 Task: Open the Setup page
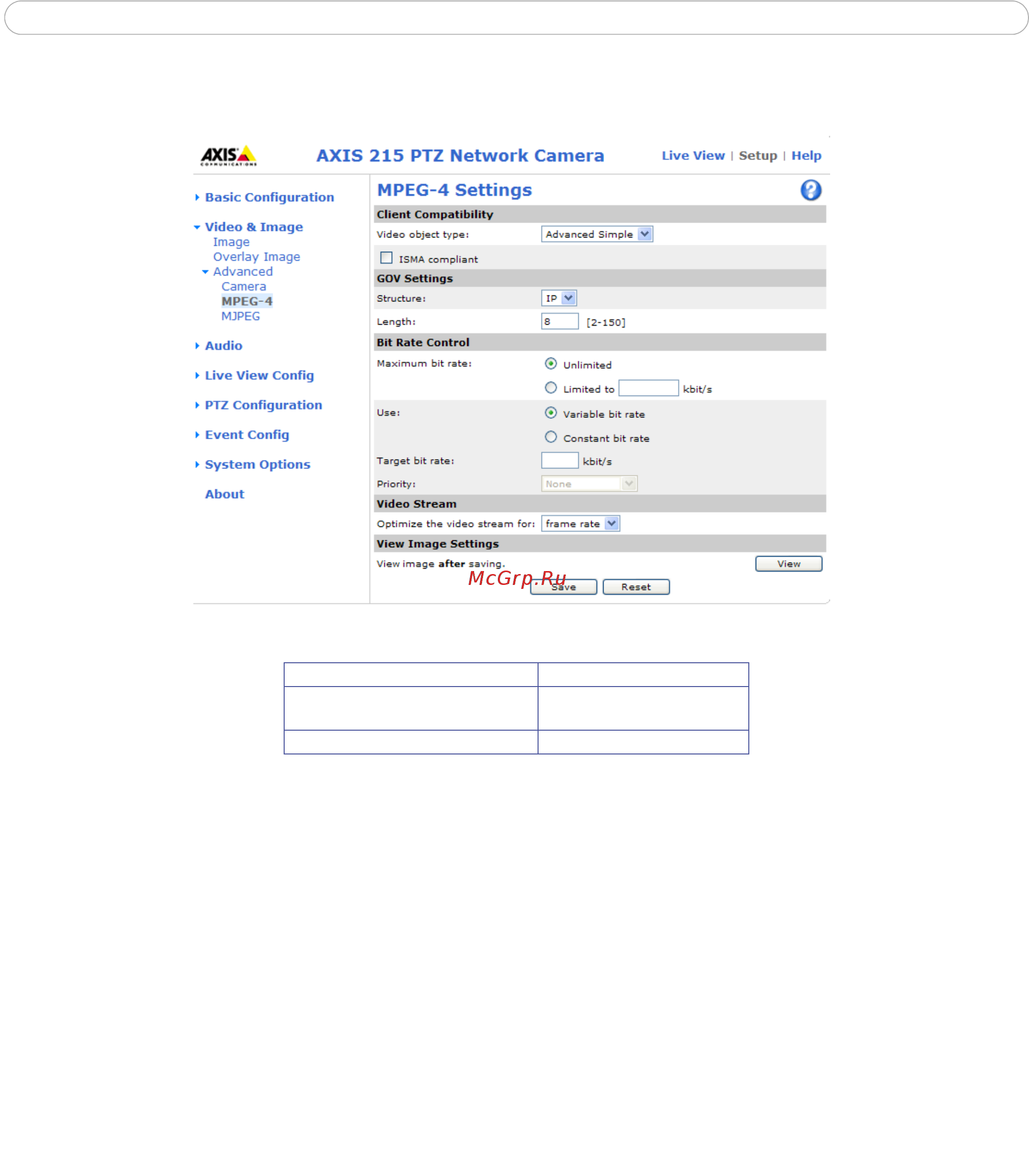tap(758, 155)
